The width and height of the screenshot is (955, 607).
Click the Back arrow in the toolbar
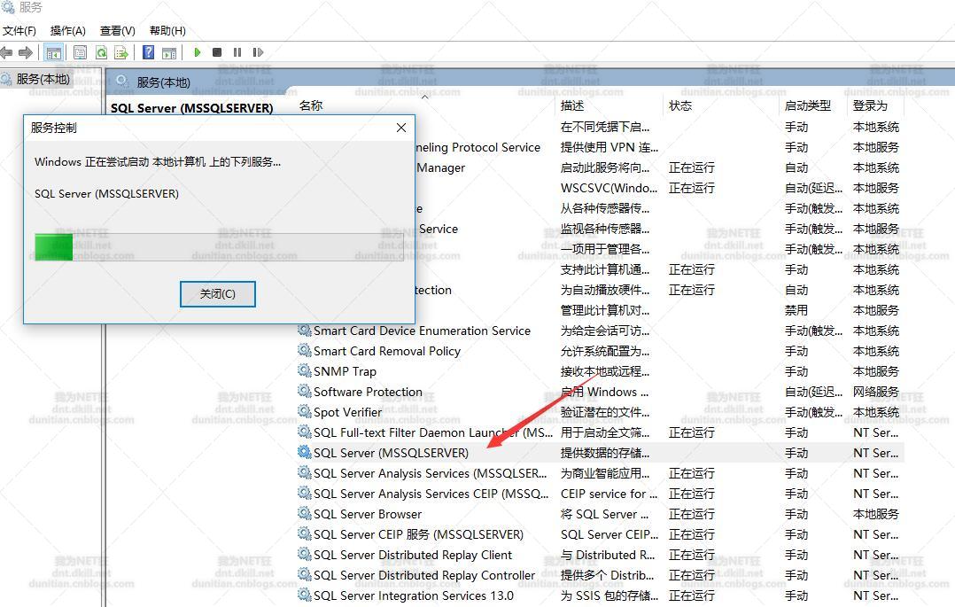click(7, 52)
